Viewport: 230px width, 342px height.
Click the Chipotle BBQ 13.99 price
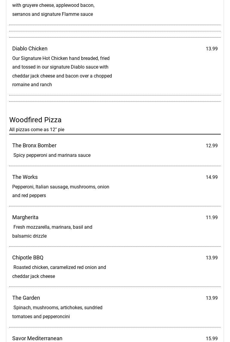pyautogui.click(x=211, y=258)
